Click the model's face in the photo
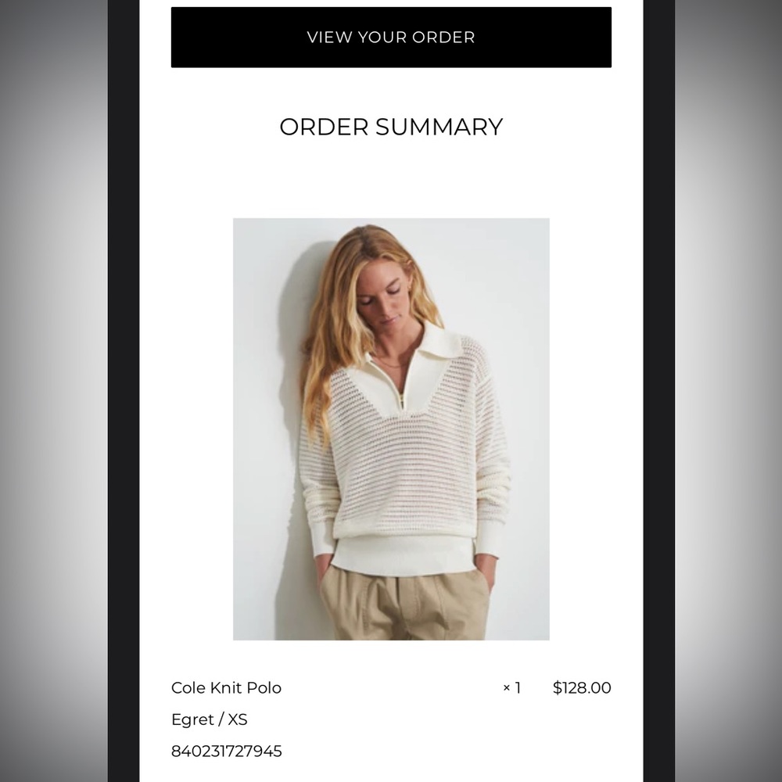The width and height of the screenshot is (782, 782). 384,298
